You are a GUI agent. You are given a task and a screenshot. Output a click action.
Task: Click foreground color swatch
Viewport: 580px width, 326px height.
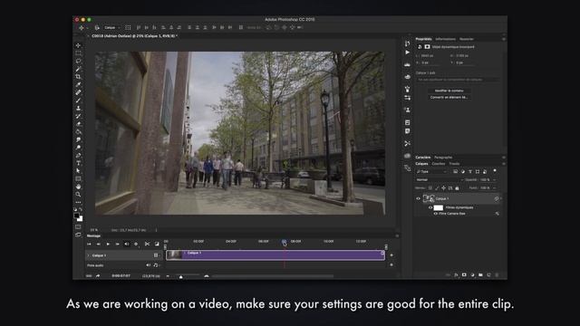(x=76, y=216)
